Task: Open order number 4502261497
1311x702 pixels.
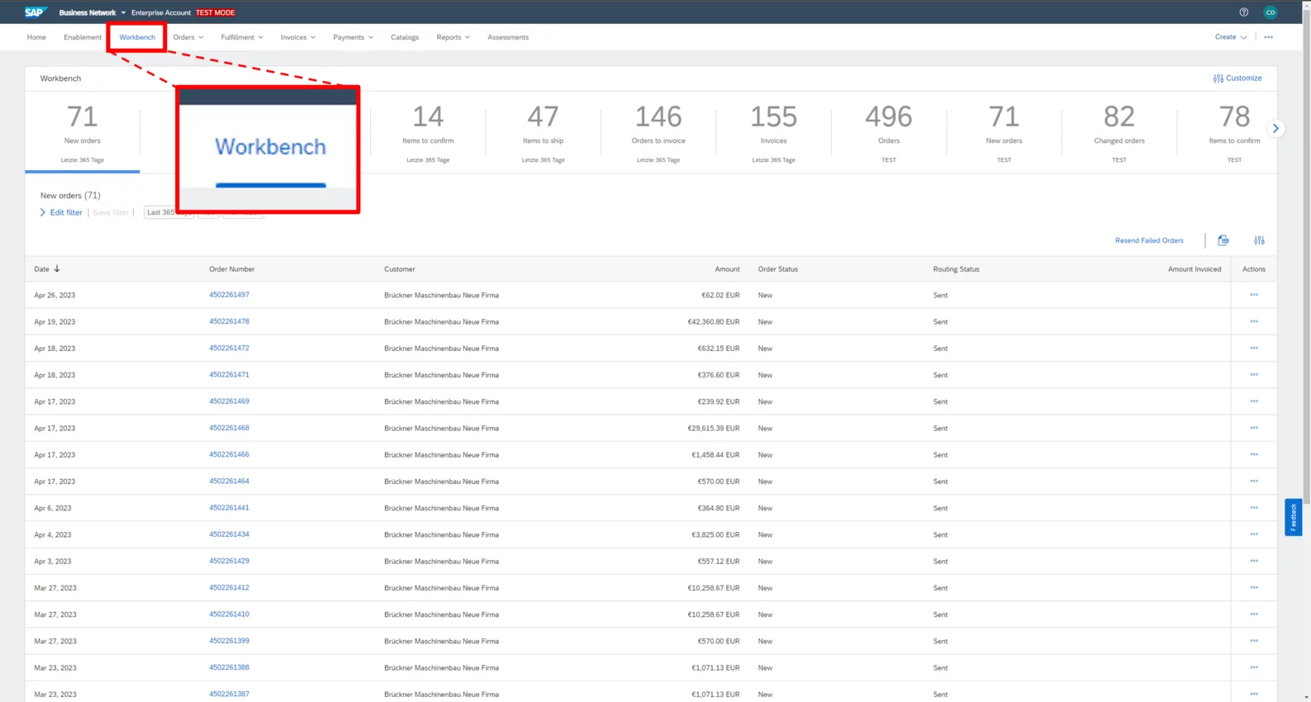Action: coord(229,295)
